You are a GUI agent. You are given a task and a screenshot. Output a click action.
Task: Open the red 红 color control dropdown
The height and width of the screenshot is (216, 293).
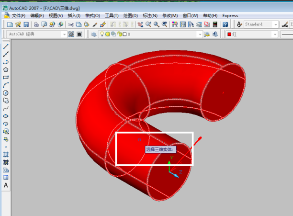274,34
